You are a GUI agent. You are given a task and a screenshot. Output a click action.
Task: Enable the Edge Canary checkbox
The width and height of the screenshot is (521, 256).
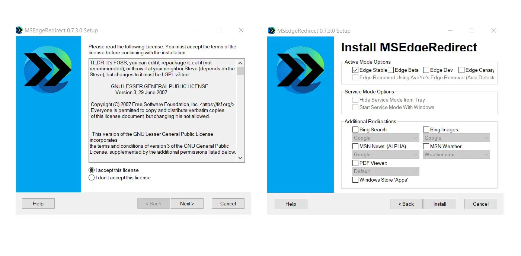coord(461,70)
